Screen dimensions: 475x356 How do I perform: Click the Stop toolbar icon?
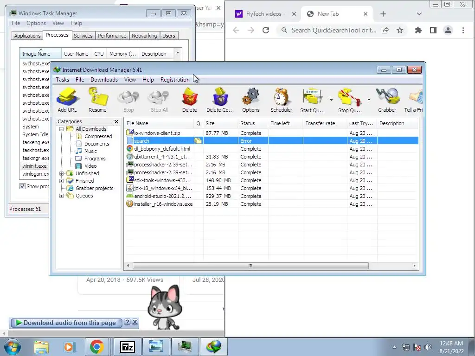128,100
